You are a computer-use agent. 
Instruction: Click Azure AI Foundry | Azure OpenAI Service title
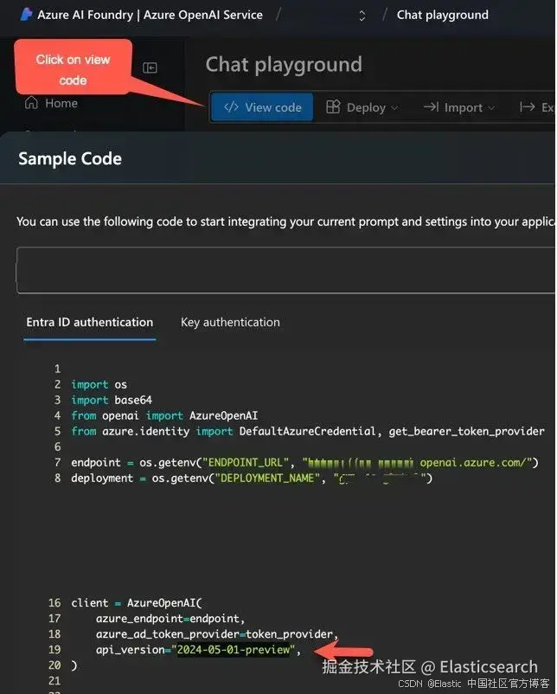pyautogui.click(x=148, y=15)
